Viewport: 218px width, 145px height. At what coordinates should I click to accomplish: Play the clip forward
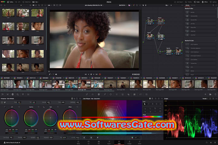[94, 74]
